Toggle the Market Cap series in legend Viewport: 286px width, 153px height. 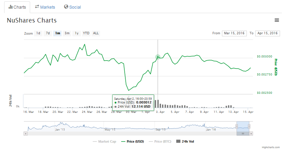[105, 142]
